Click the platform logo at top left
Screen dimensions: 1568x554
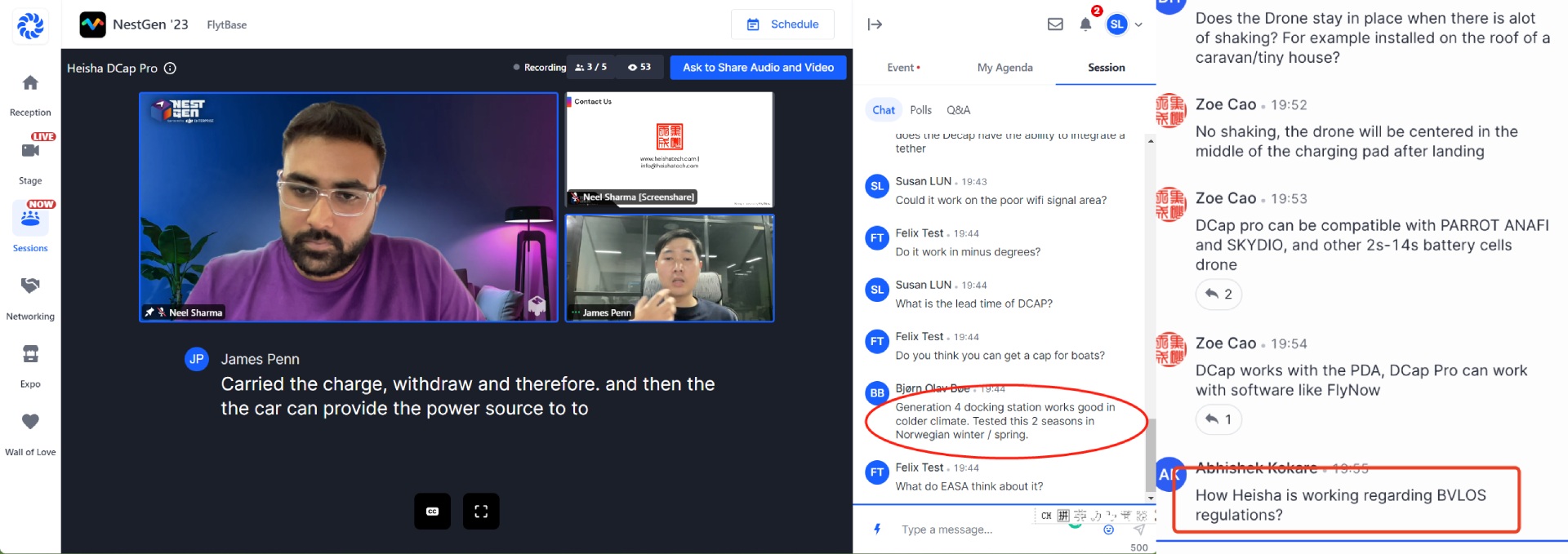pos(30,25)
